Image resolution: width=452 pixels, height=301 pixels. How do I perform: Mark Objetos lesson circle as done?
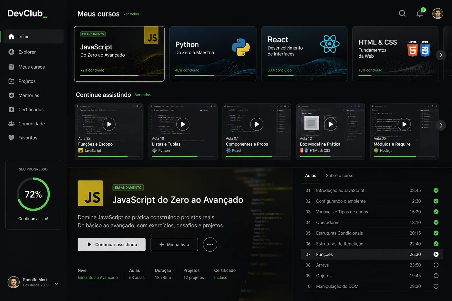[436, 276]
